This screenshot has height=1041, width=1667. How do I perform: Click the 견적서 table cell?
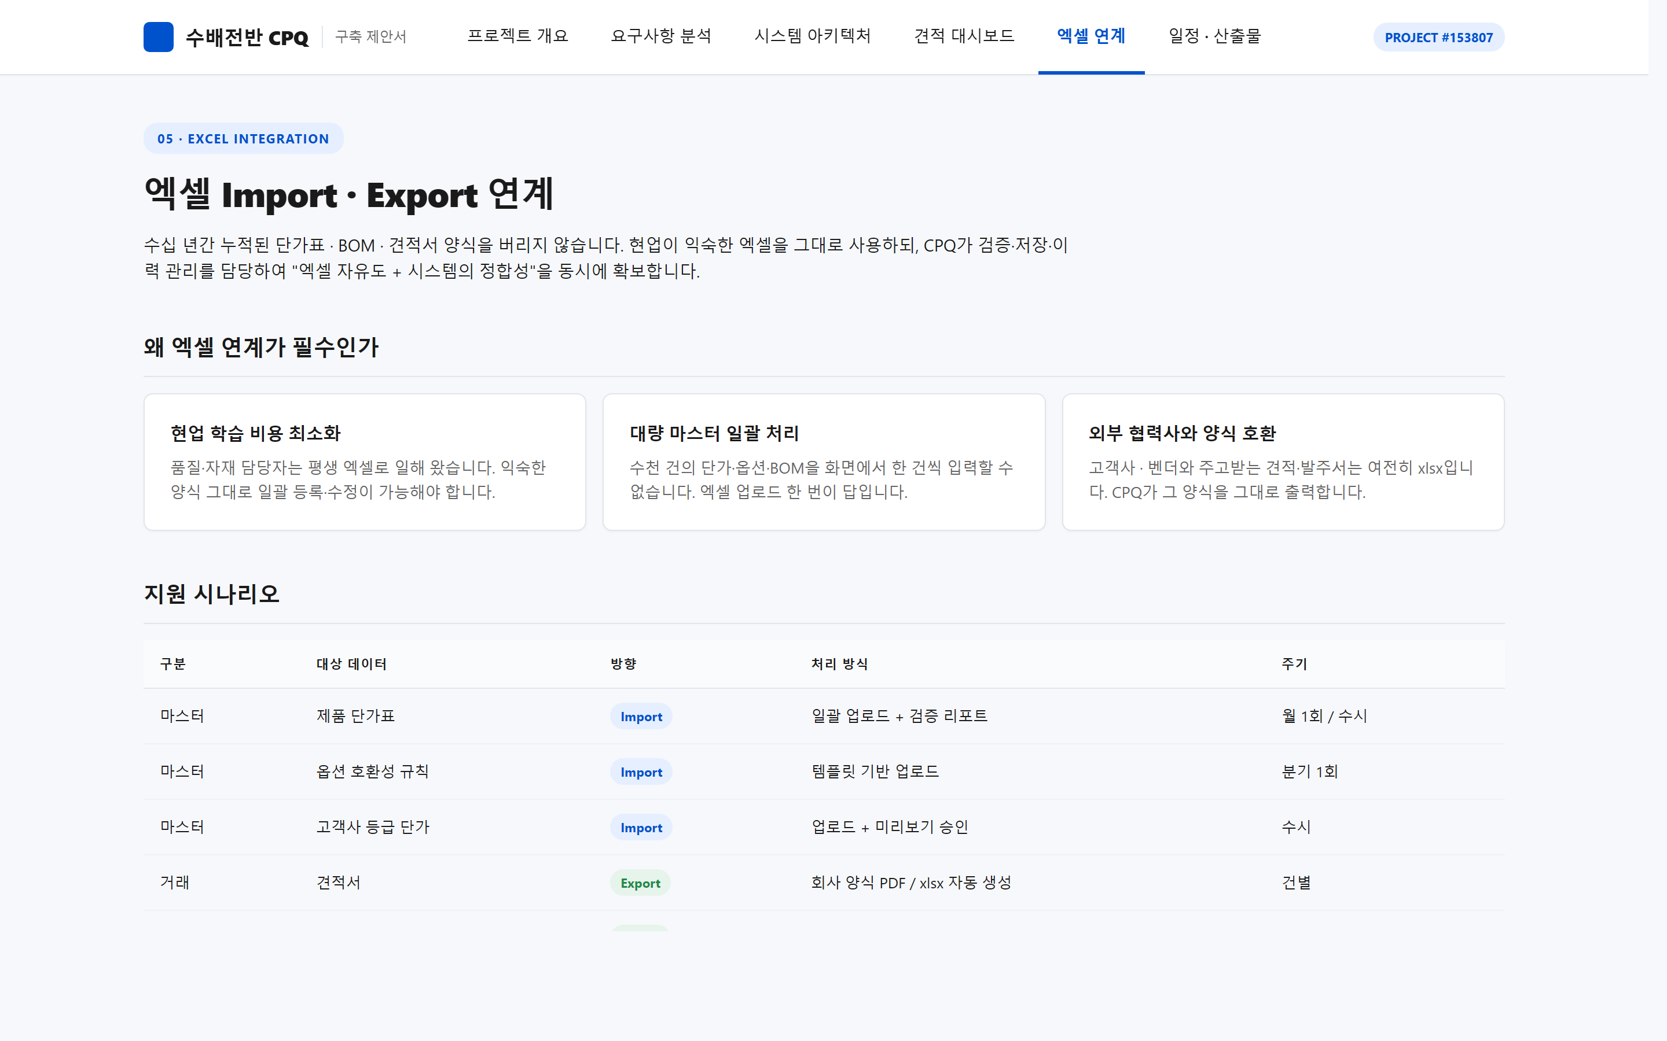point(338,883)
